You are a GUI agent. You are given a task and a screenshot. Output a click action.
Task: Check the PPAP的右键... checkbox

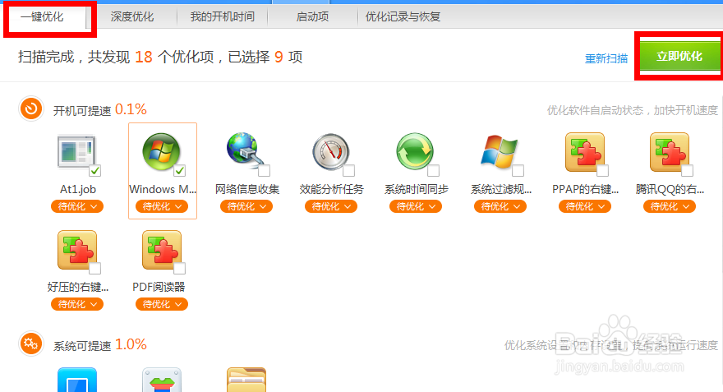603,171
